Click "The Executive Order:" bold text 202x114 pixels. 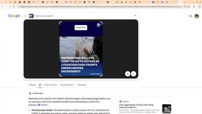(42, 110)
